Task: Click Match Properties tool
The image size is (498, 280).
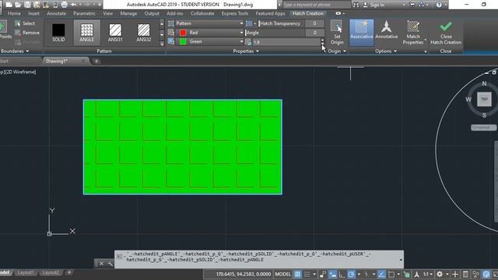Action: pos(413,32)
